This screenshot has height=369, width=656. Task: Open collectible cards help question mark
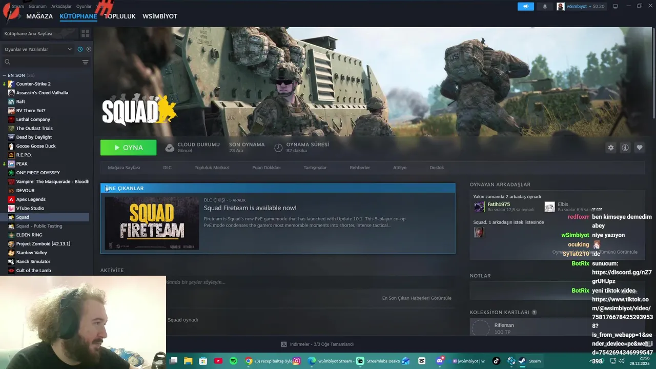pyautogui.click(x=534, y=312)
